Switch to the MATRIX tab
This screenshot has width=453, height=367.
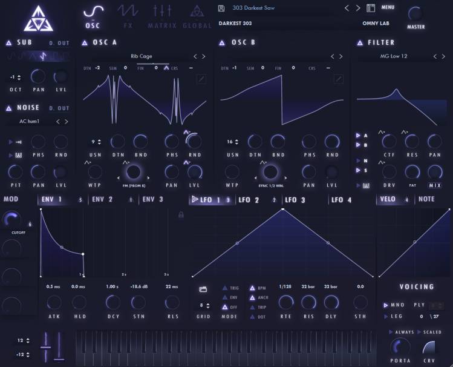click(162, 16)
